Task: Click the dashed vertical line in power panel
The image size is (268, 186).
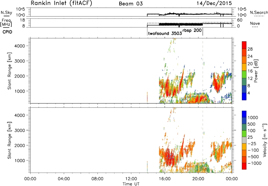Action: pos(203,71)
